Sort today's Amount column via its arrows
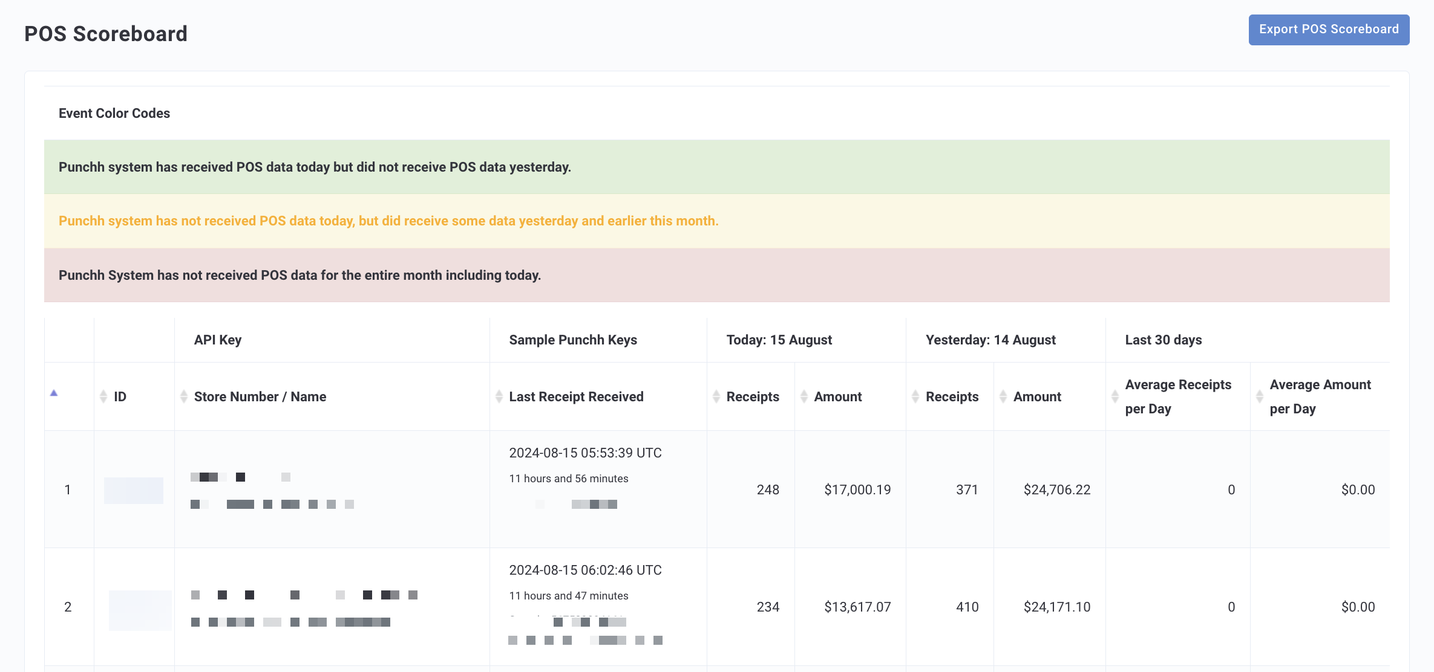 [x=804, y=396]
